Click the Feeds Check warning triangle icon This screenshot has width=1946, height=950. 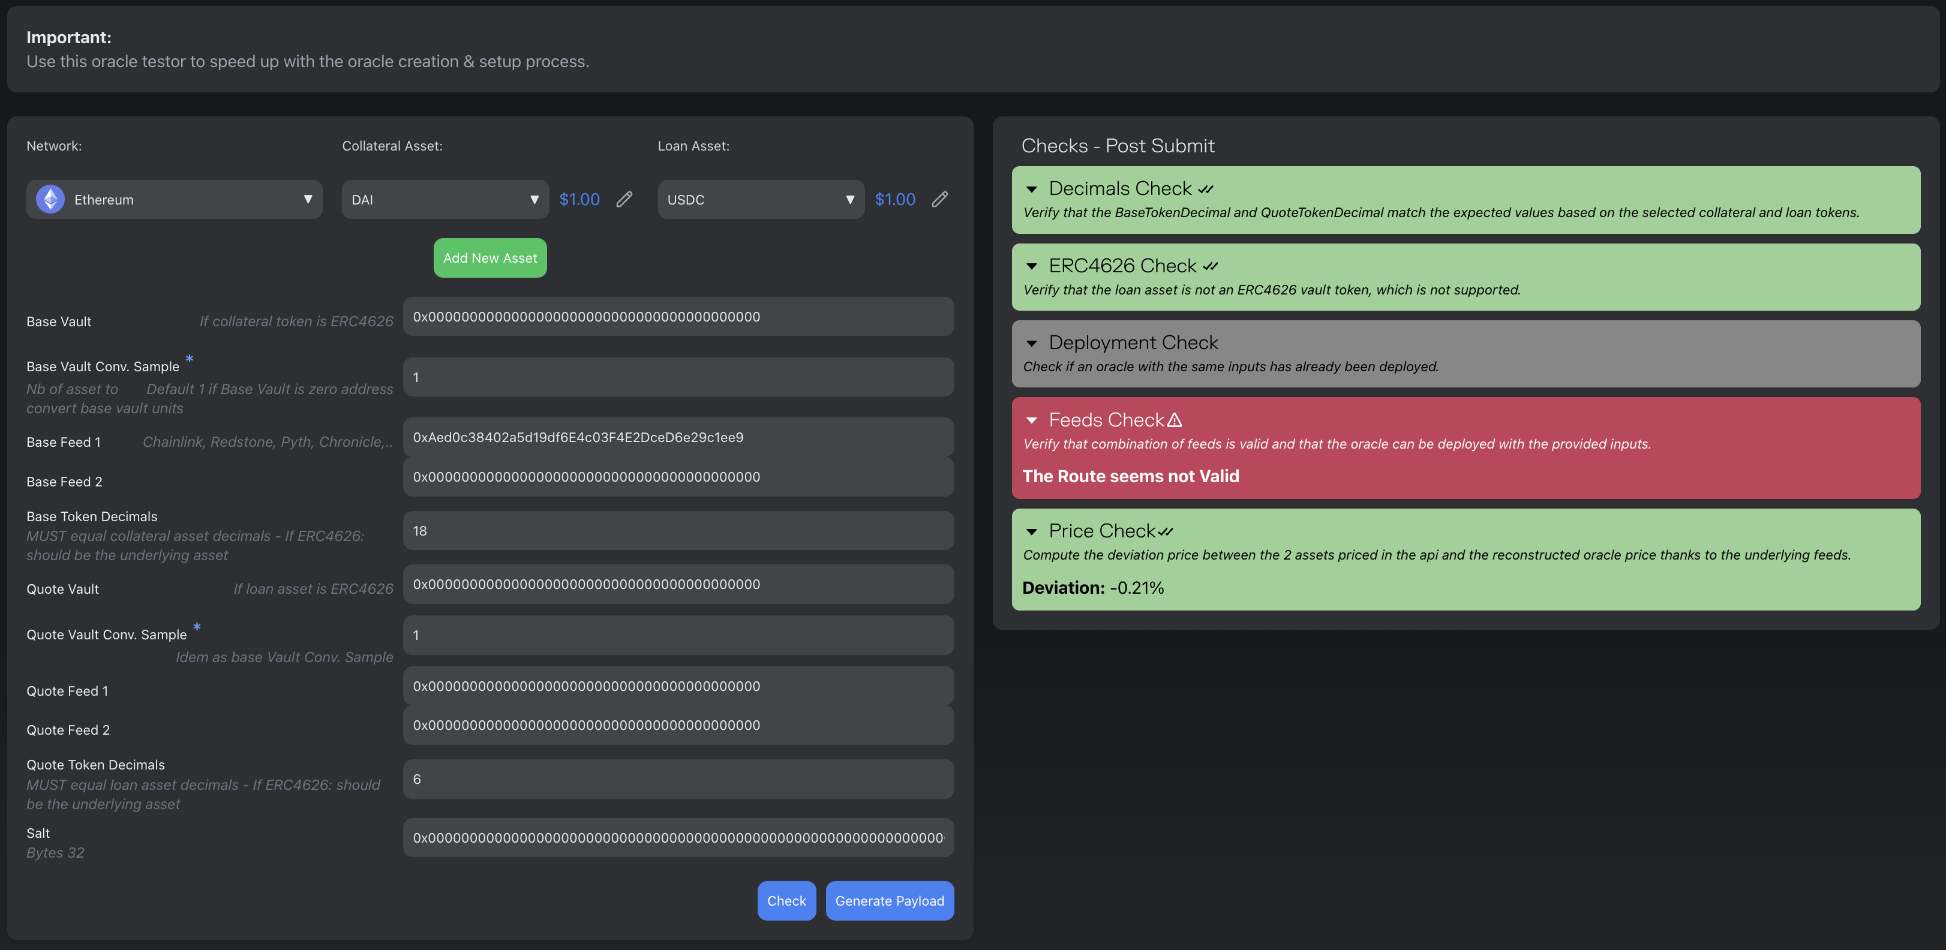(1174, 420)
